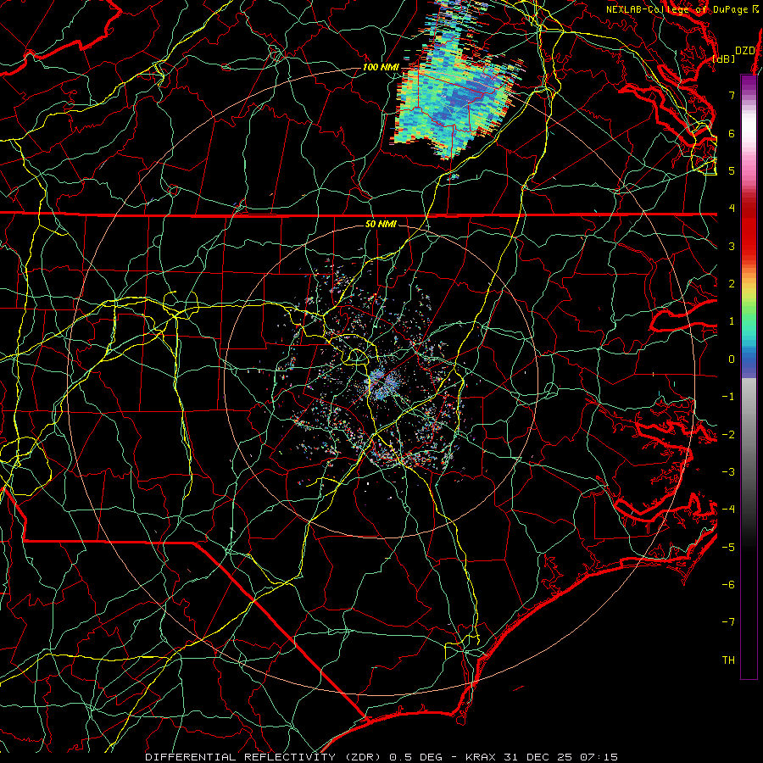Click the 0 value on the dB scale
Image resolution: width=763 pixels, height=763 pixels.
pyautogui.click(x=732, y=359)
